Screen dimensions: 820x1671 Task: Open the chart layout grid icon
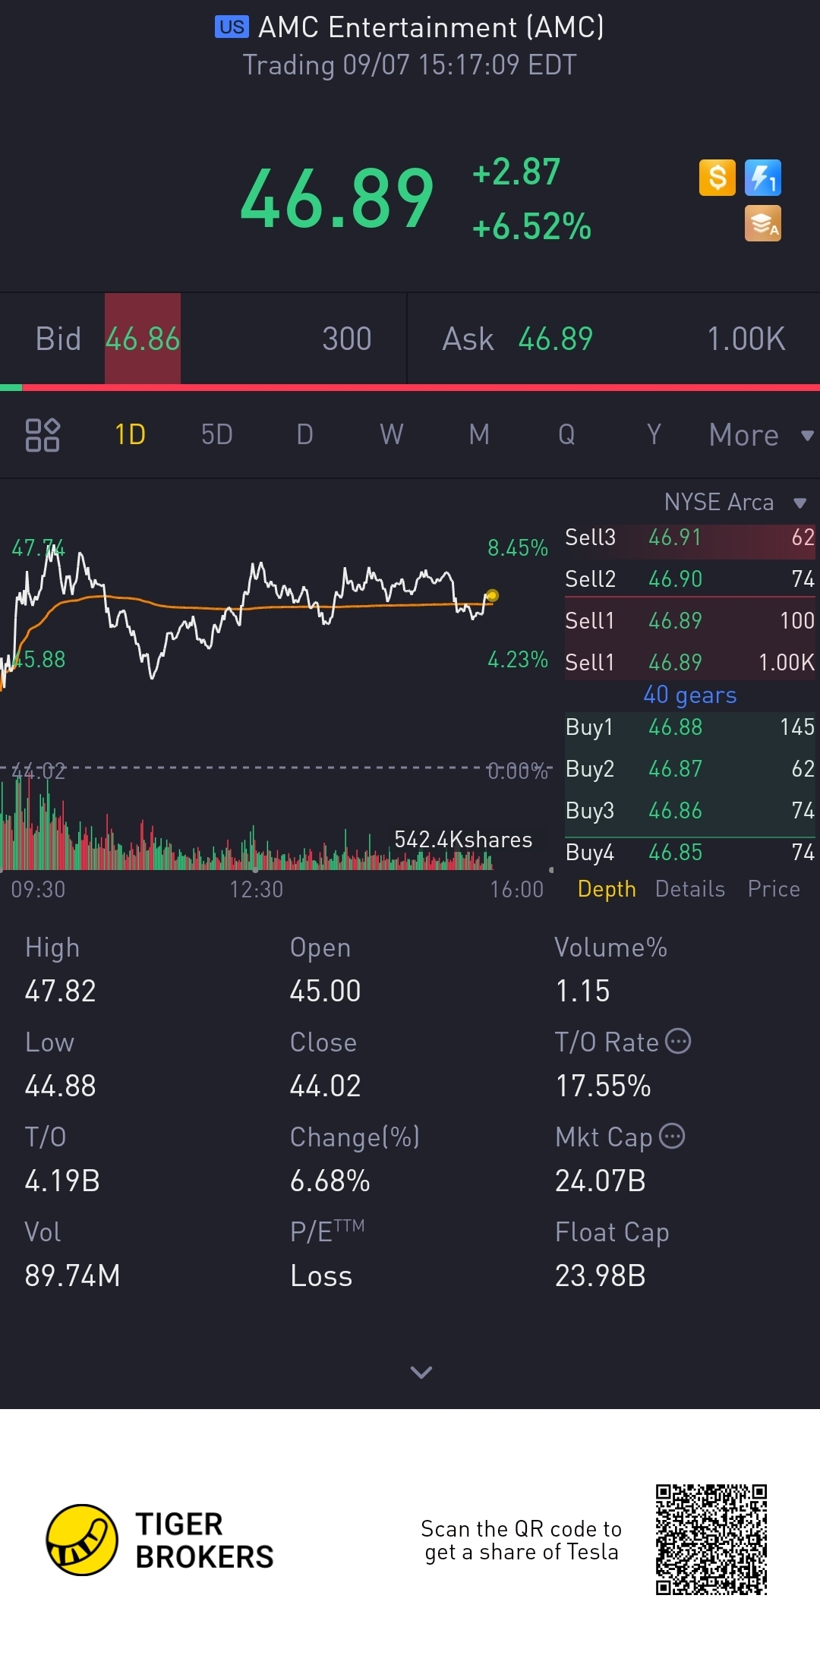click(43, 435)
